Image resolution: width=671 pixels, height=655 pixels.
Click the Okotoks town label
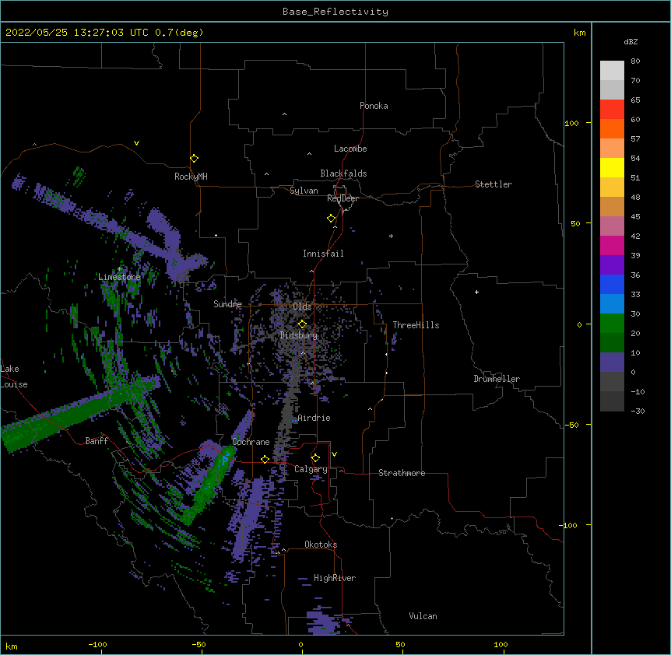(x=321, y=545)
